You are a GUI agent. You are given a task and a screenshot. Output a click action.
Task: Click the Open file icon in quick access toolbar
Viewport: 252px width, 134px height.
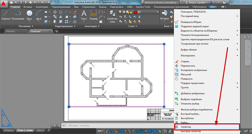point(16,3)
